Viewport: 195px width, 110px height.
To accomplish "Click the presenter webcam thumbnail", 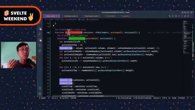I will [19, 55].
